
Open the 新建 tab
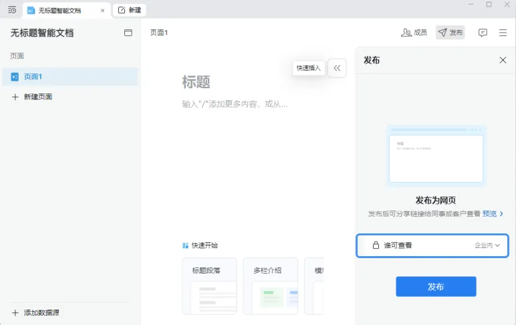point(129,10)
